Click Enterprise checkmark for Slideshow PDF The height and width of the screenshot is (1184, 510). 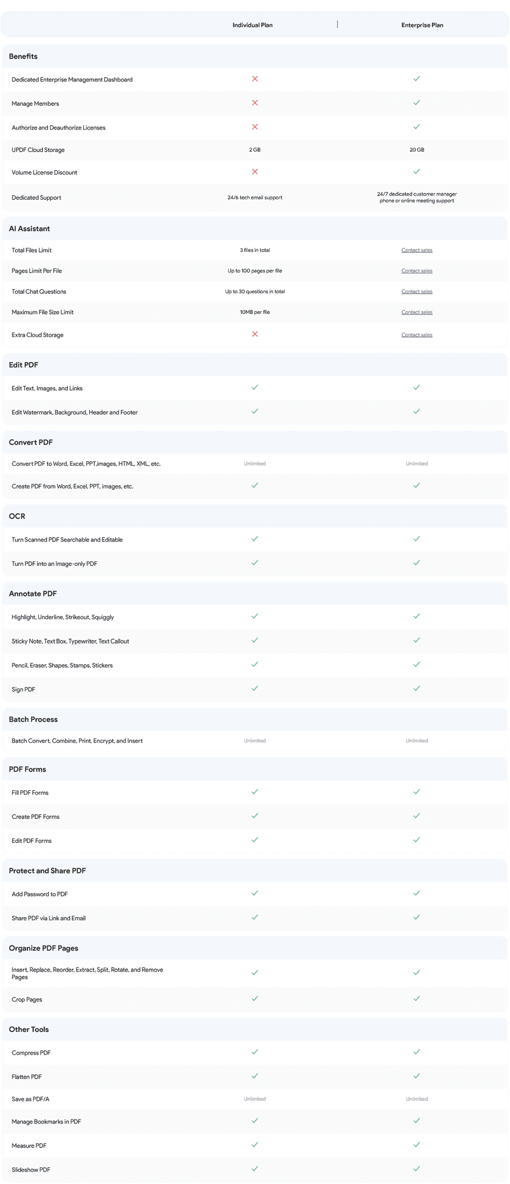pos(417,1168)
